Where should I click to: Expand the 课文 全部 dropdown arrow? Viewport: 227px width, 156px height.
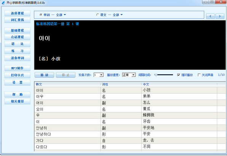click(x=121, y=15)
